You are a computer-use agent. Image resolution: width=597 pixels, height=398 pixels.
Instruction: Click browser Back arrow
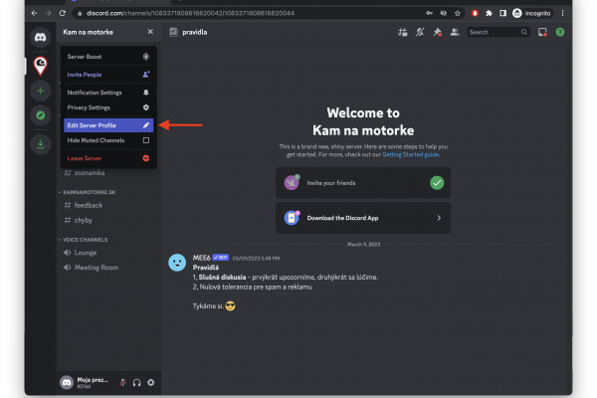tap(34, 13)
